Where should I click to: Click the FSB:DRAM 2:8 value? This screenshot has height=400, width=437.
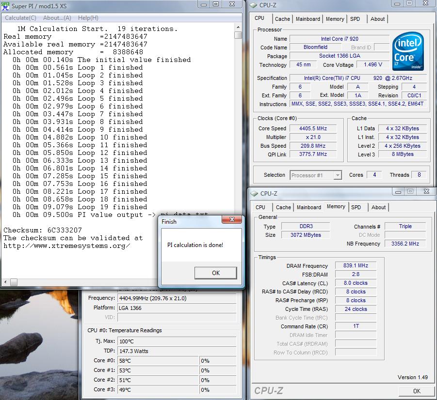click(356, 274)
